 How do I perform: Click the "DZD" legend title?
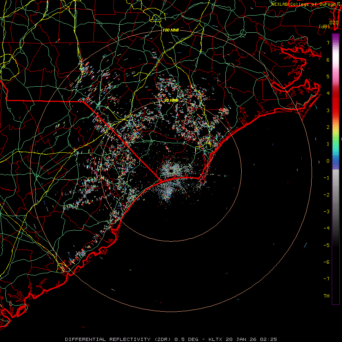point(334,23)
